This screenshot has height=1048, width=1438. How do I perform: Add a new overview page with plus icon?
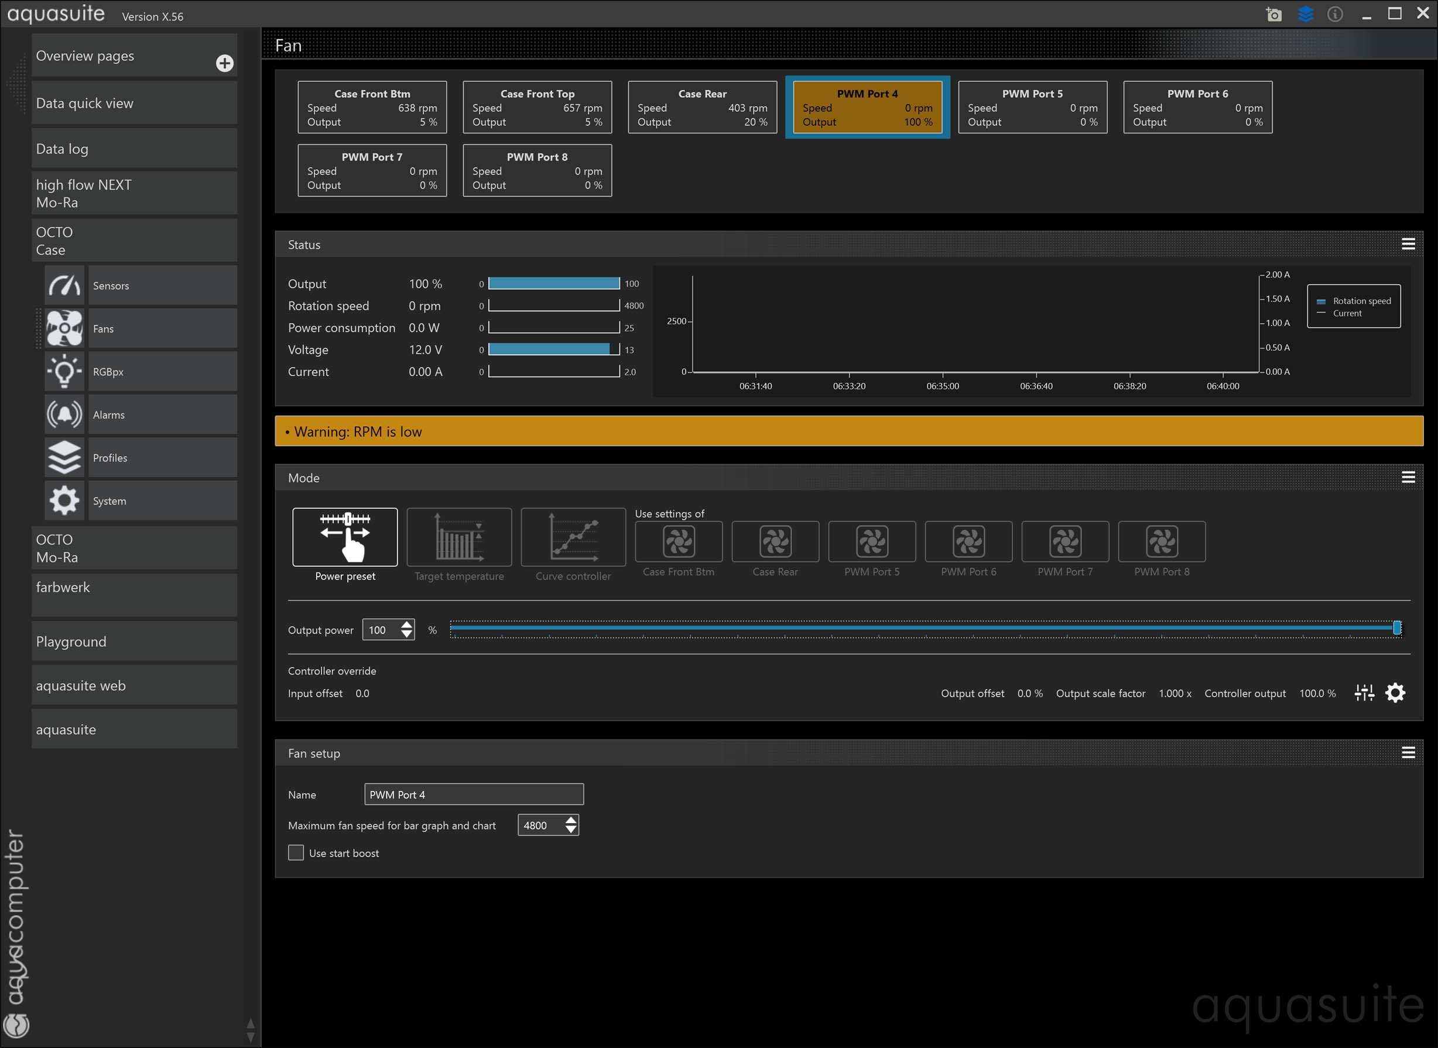pos(225,63)
